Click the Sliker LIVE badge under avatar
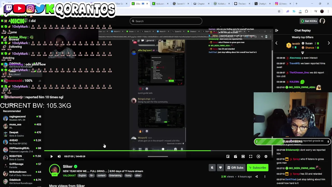This screenshot has width=332, height=187. tap(54, 175)
